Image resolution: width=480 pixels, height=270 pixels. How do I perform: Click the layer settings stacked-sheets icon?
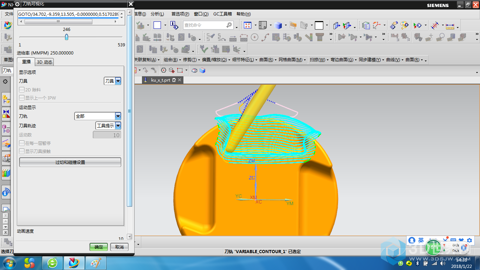(366, 26)
